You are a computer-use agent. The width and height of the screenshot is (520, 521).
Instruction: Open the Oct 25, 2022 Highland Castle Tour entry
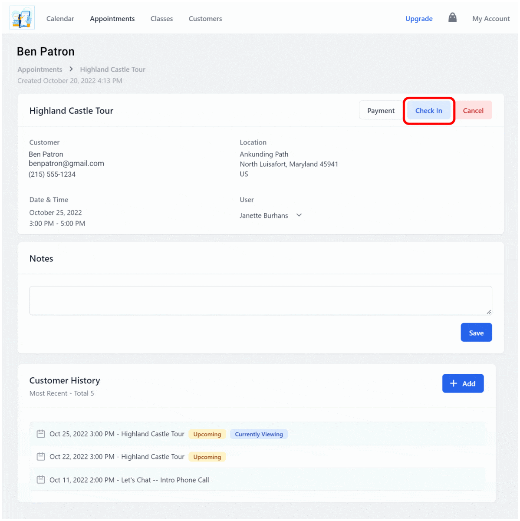(258, 434)
